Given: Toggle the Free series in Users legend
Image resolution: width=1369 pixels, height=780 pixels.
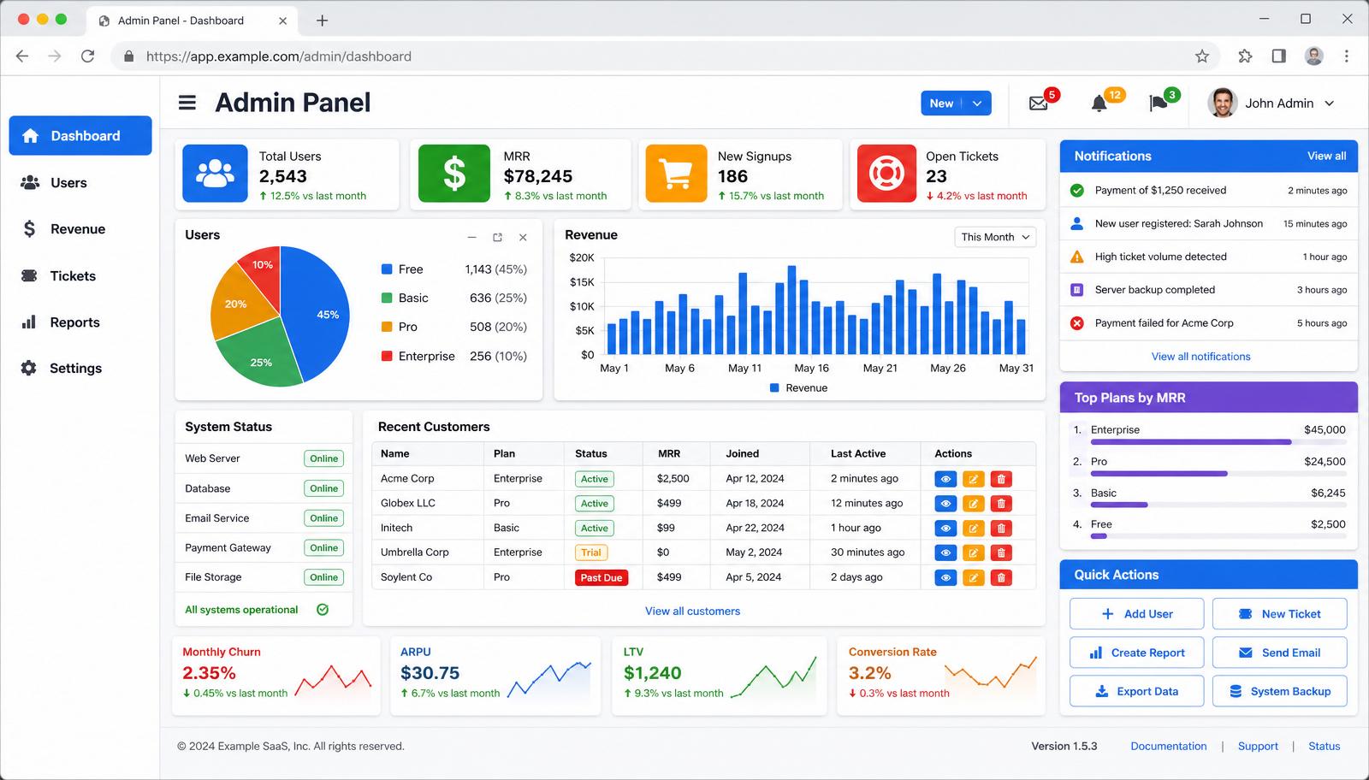Looking at the screenshot, I should 402,269.
